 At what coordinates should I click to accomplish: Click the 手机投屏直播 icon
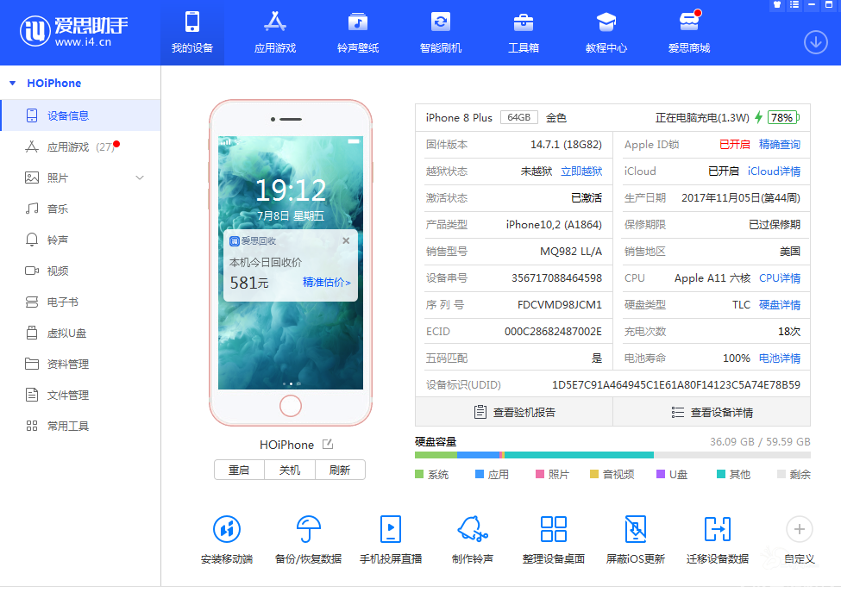391,529
